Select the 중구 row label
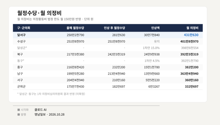 (x=20, y=67)
